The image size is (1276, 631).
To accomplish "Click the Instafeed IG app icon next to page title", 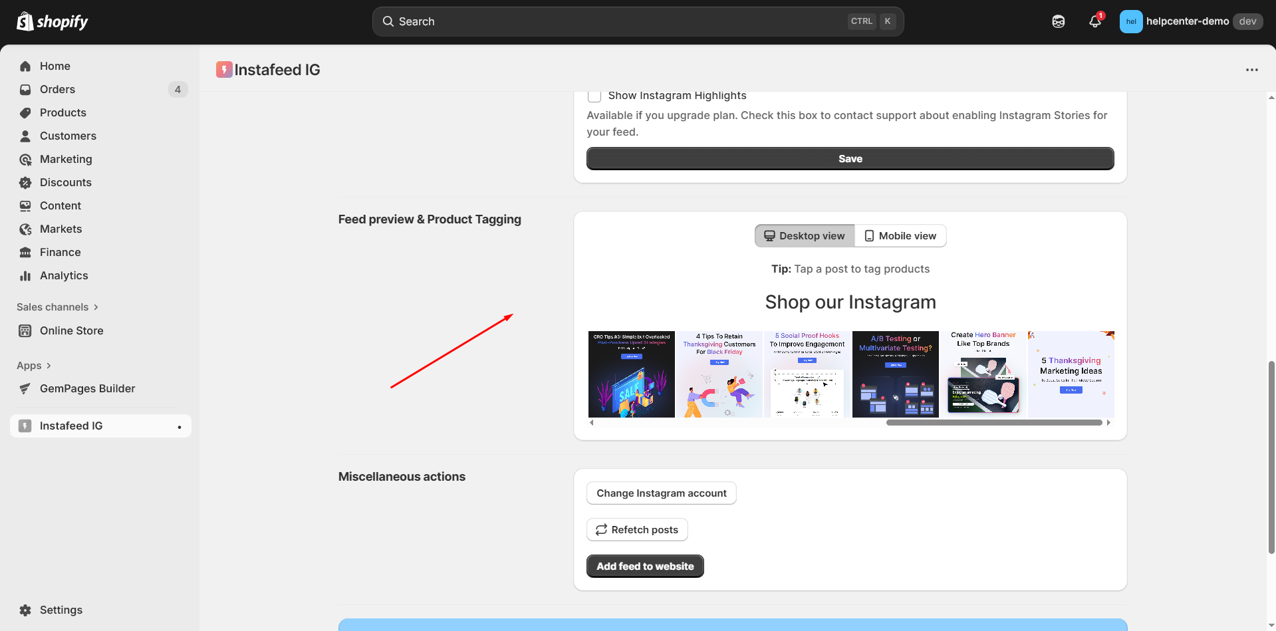I will [223, 69].
